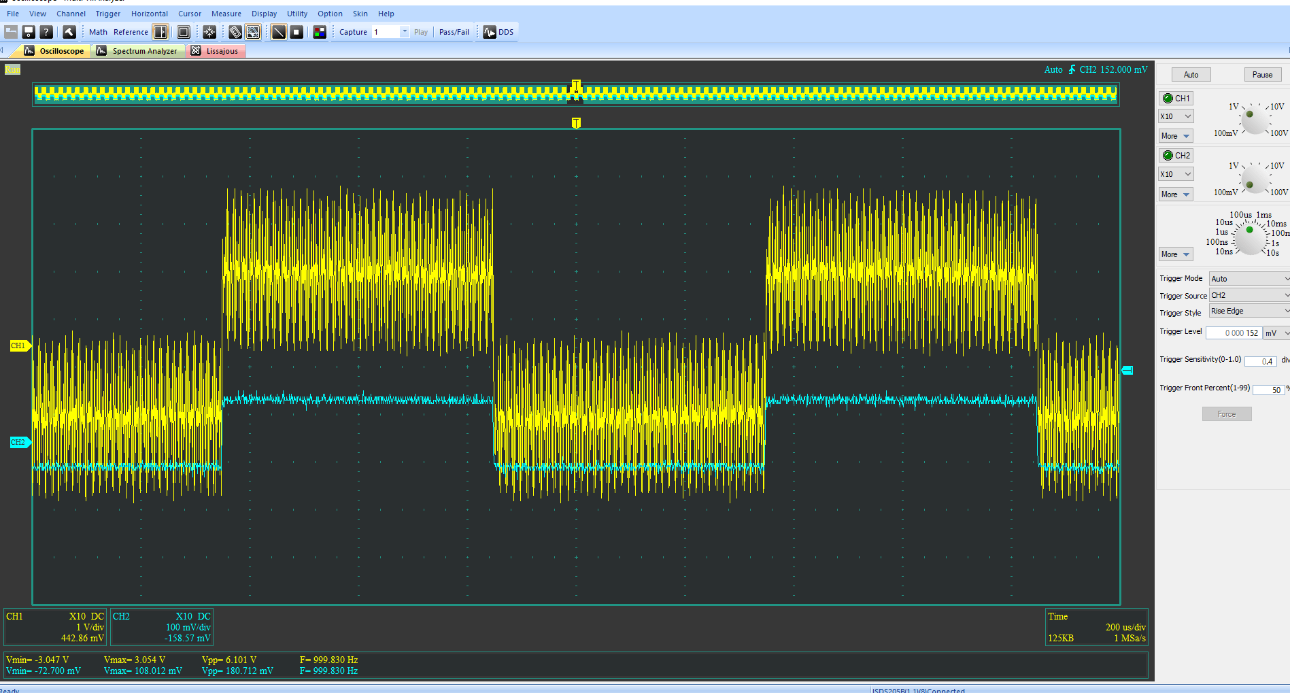
Task: Click the Trigger Sensitivity input field
Action: (x=1260, y=361)
